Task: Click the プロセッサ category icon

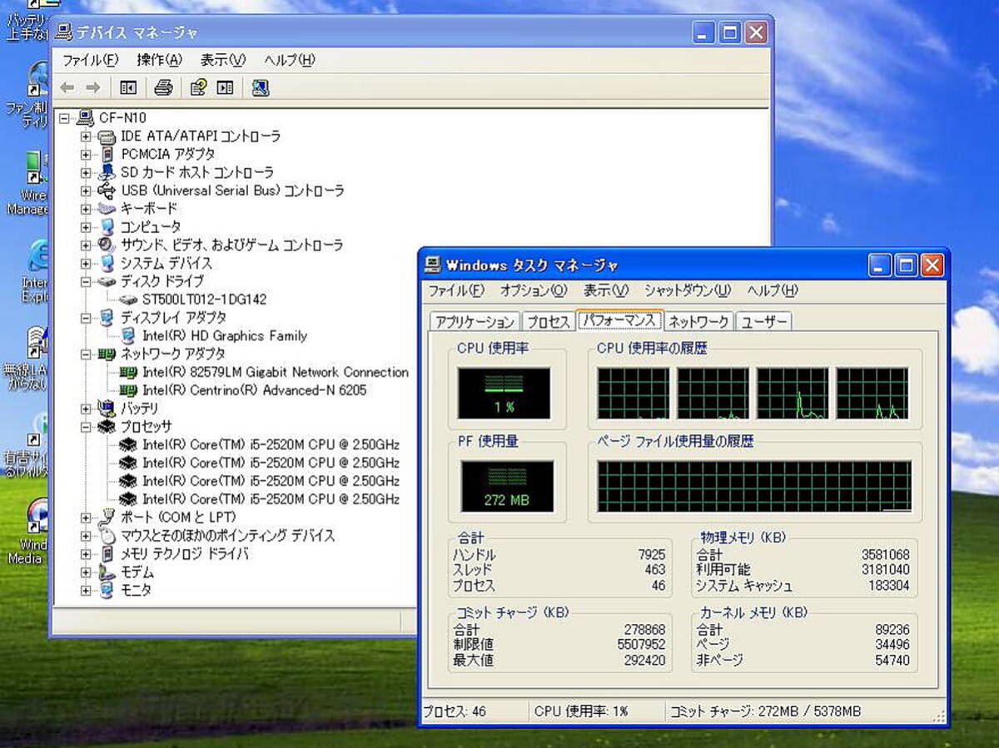Action: pyautogui.click(x=107, y=426)
